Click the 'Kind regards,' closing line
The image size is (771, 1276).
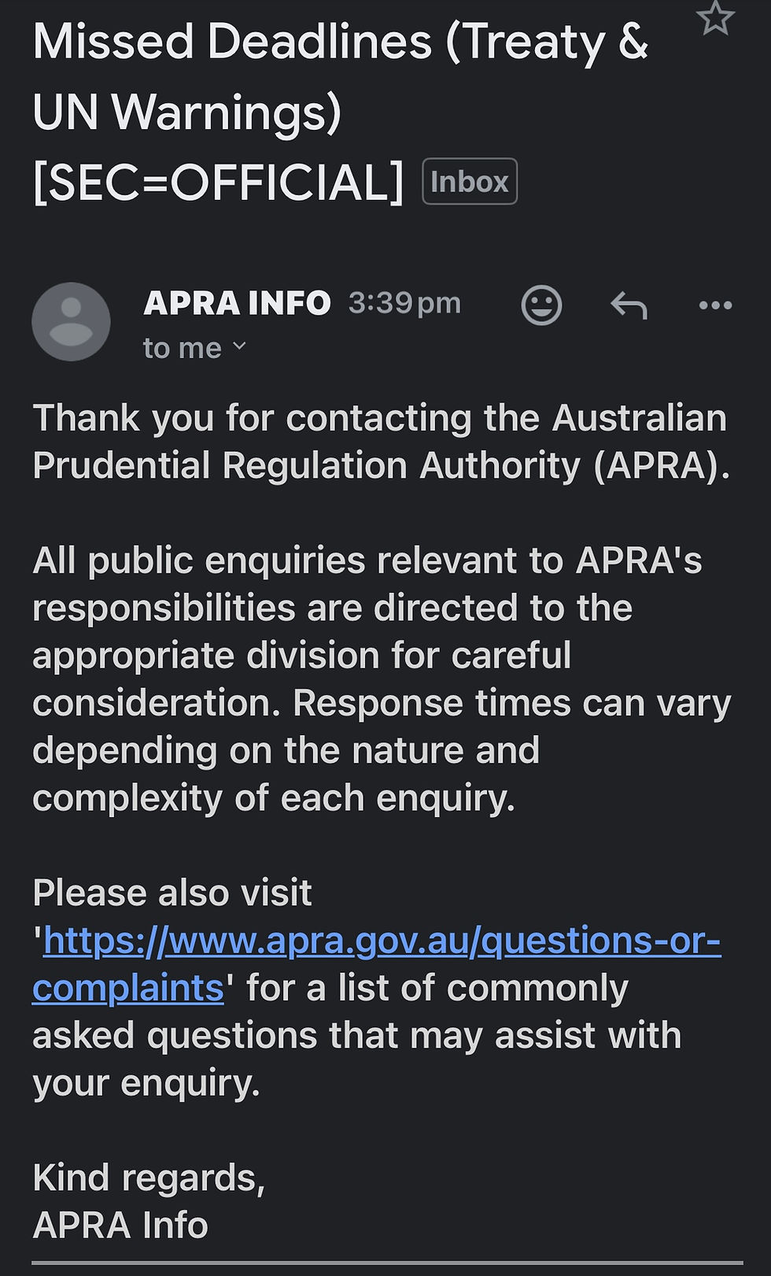[x=149, y=1178]
